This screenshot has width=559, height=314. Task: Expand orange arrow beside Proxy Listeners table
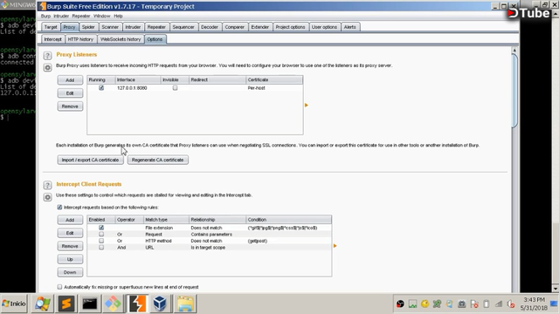[307, 105]
